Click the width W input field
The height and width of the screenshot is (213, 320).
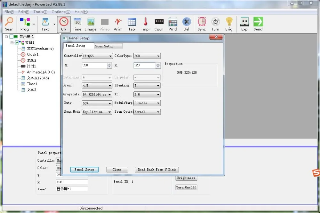click(x=94, y=65)
